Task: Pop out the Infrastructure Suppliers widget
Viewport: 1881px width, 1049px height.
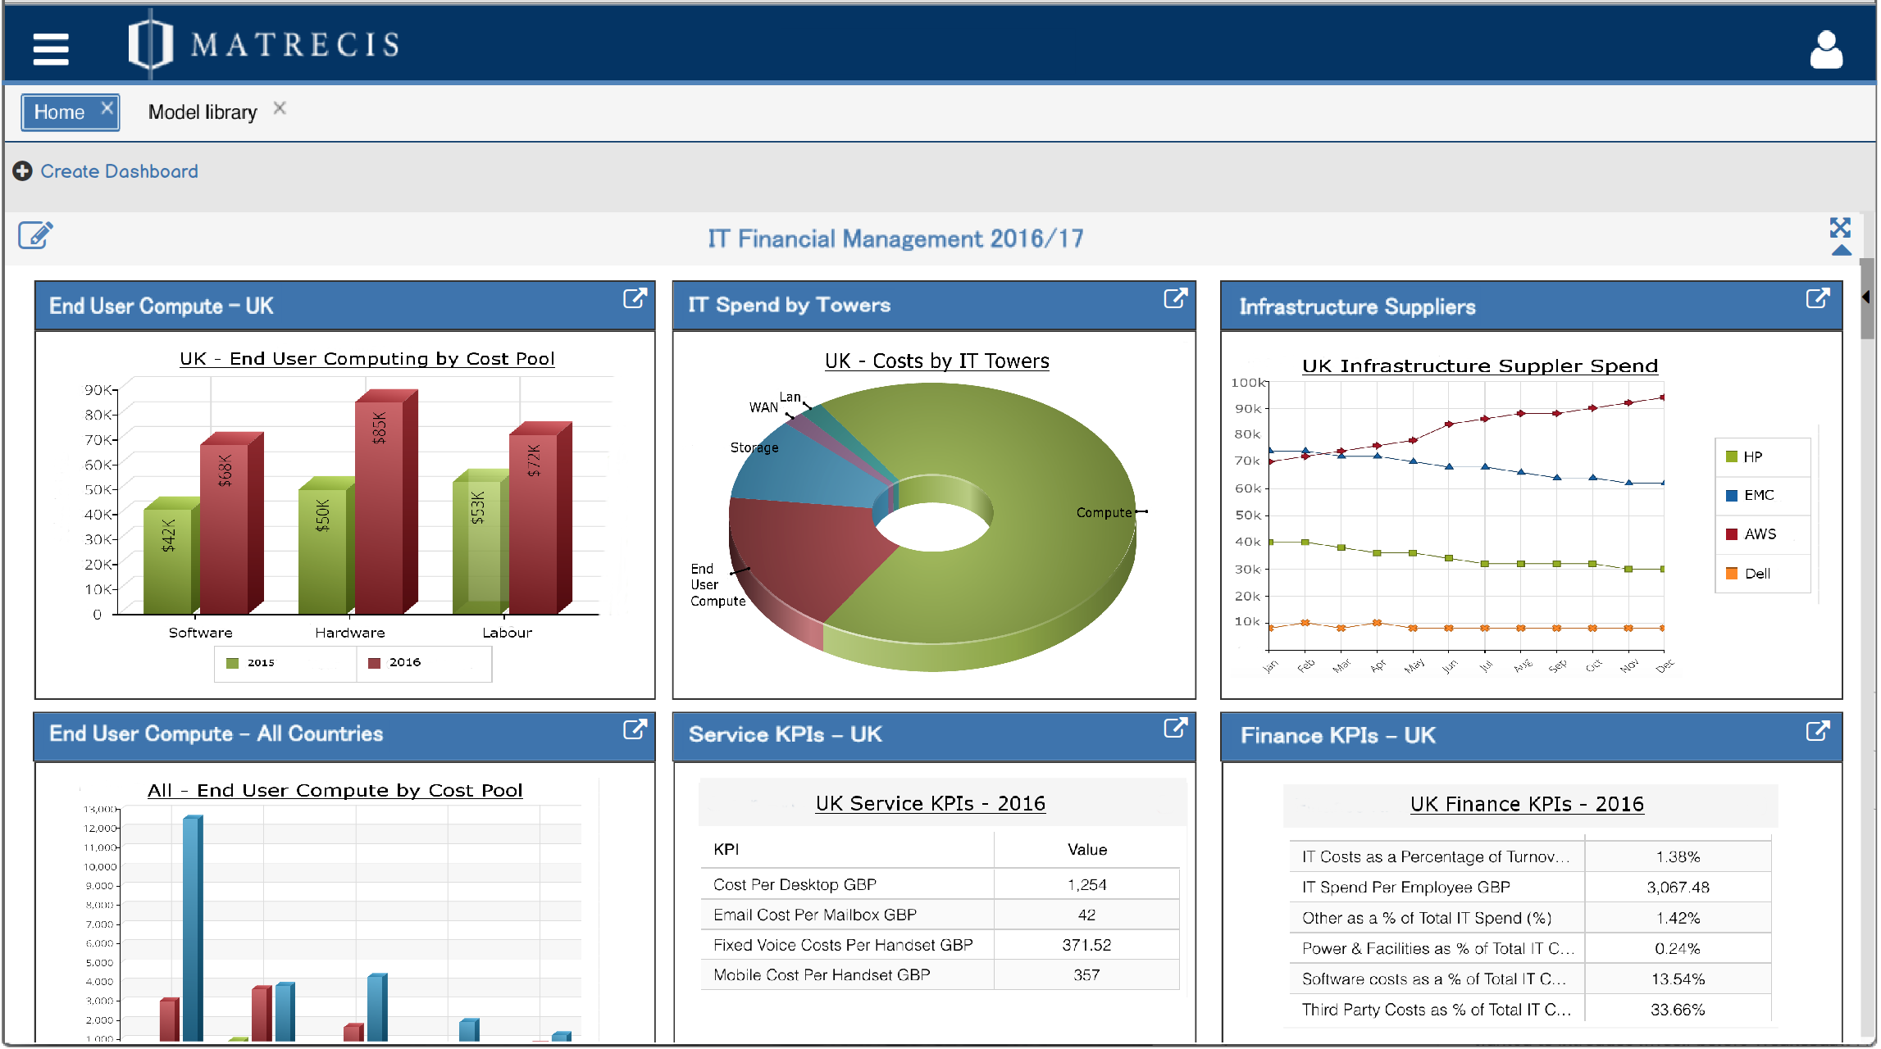Action: click(1817, 299)
